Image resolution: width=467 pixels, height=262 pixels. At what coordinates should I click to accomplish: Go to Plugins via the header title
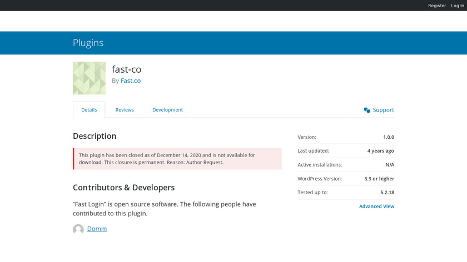point(88,43)
